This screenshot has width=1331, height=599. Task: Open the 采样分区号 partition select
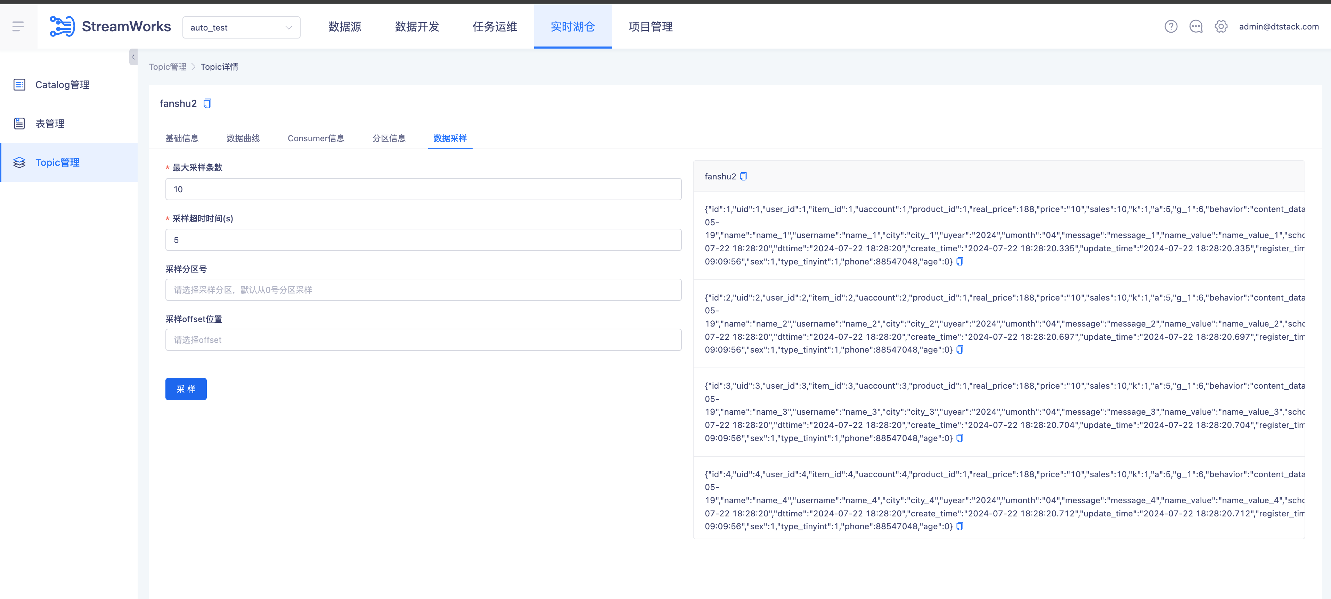(x=423, y=290)
